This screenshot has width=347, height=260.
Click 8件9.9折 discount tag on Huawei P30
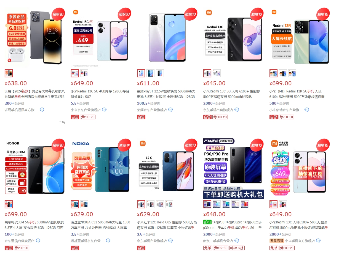pos(237,248)
